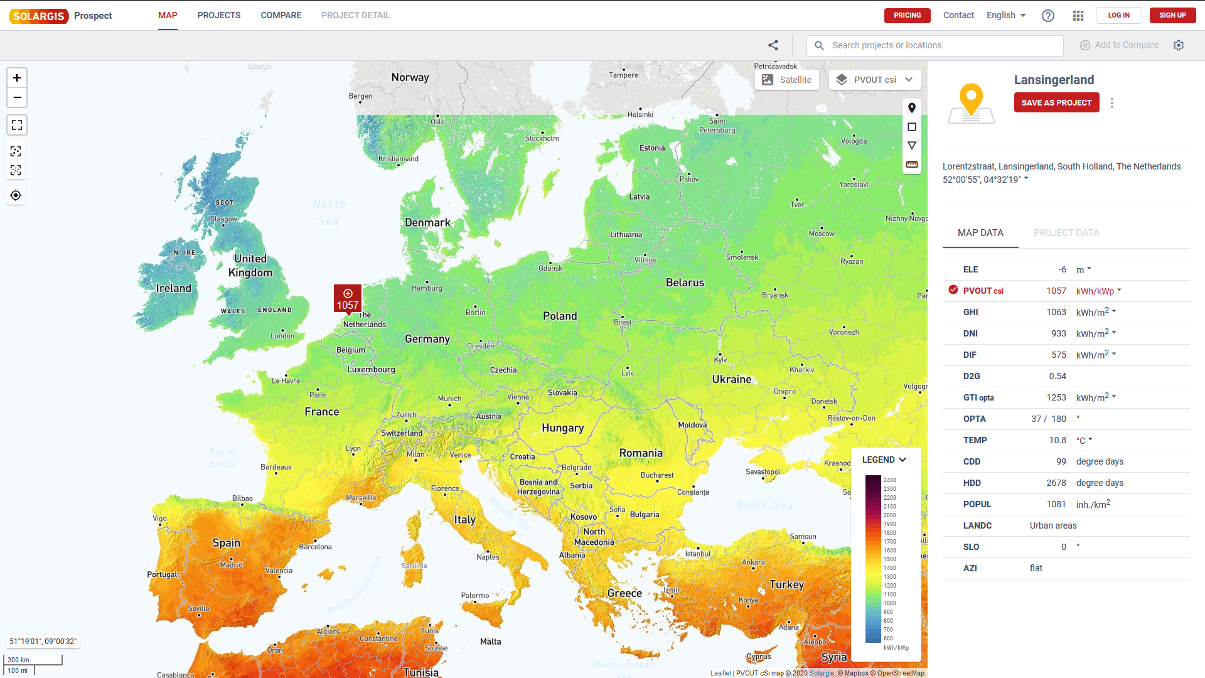
Task: Open the COMPARE tab
Action: point(281,15)
